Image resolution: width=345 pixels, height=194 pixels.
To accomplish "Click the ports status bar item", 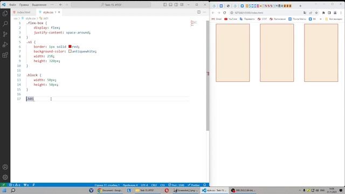I will [x=26, y=185].
